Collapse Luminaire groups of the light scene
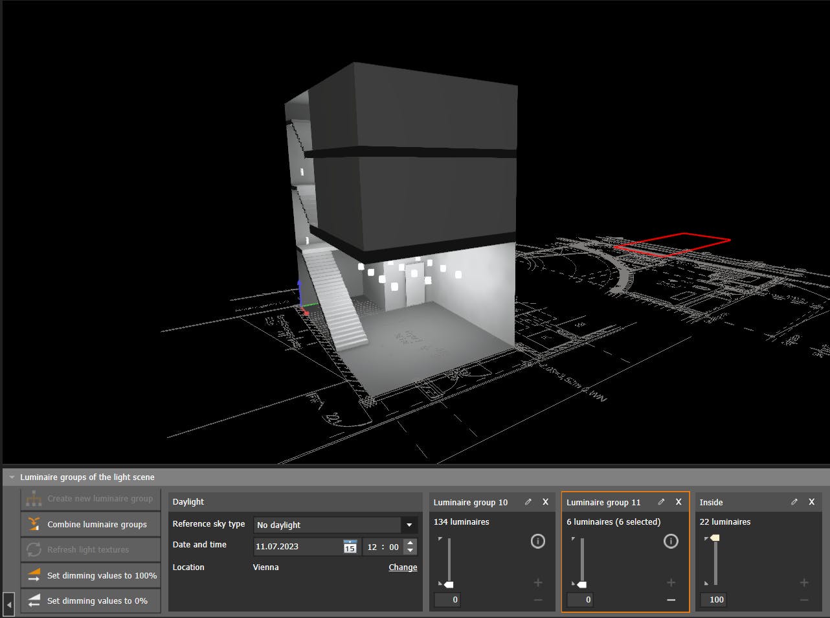 (x=12, y=477)
